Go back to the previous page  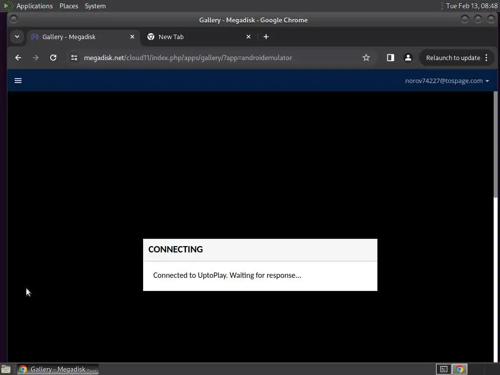pos(18,58)
